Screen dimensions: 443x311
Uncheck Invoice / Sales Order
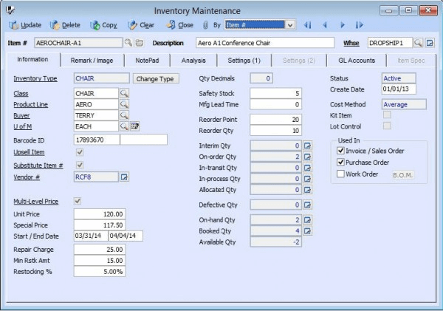click(x=340, y=151)
